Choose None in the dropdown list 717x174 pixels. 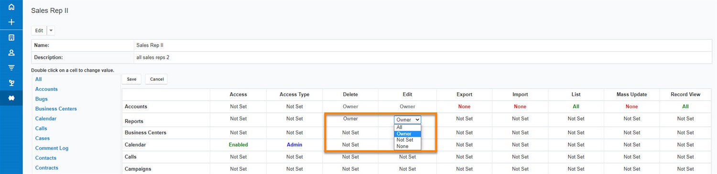coord(408,146)
